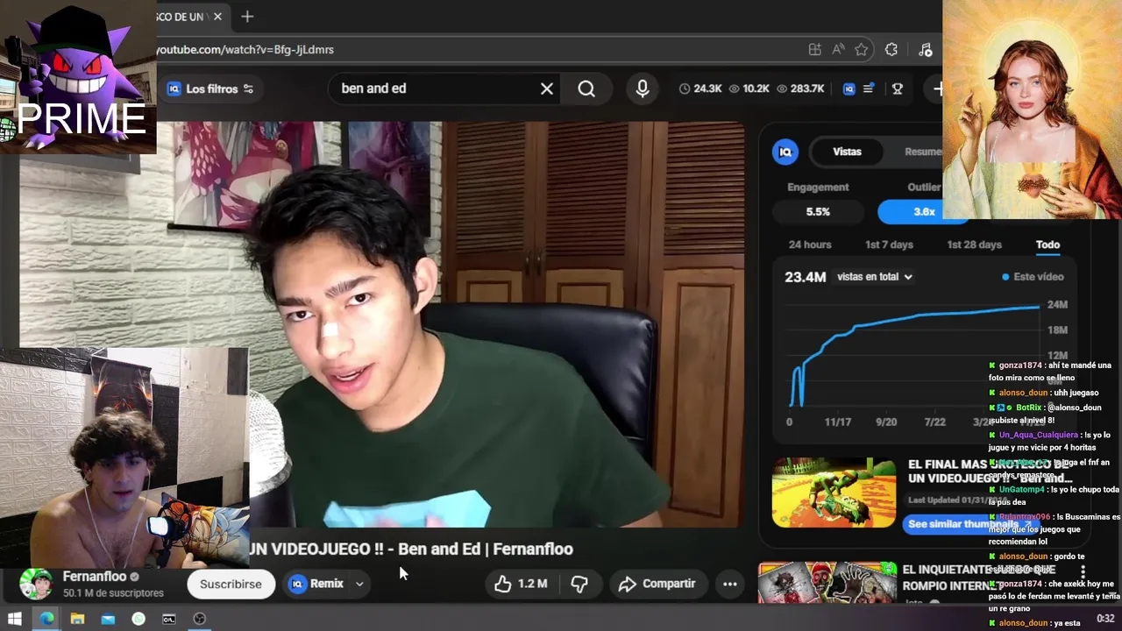Click the Suscribirse button
Image resolution: width=1122 pixels, height=631 pixels.
pyautogui.click(x=231, y=584)
